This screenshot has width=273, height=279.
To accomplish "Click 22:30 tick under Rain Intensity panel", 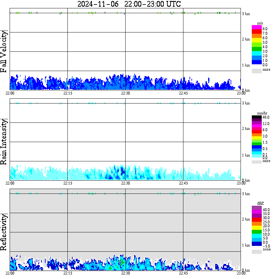I will click(125, 183).
